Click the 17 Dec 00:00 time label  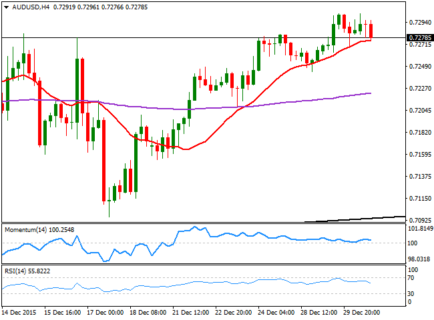105,313
